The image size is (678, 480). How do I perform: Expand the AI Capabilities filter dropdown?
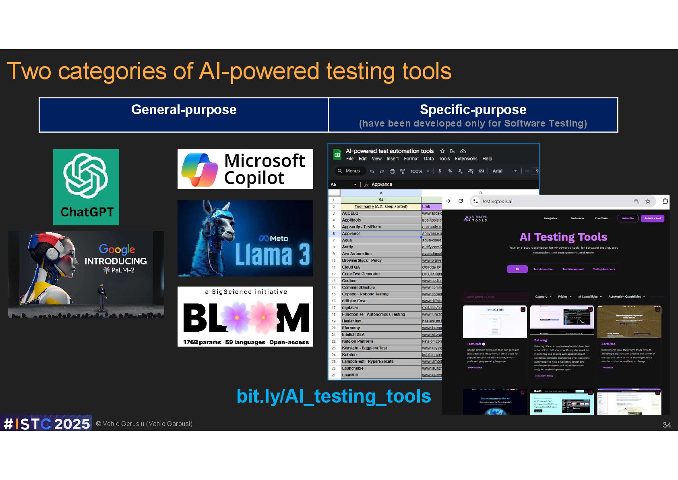coord(590,297)
